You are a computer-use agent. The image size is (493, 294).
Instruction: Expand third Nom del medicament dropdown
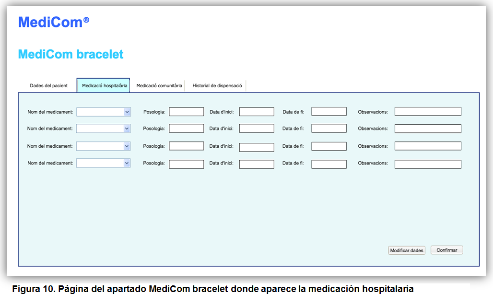[x=104, y=146]
